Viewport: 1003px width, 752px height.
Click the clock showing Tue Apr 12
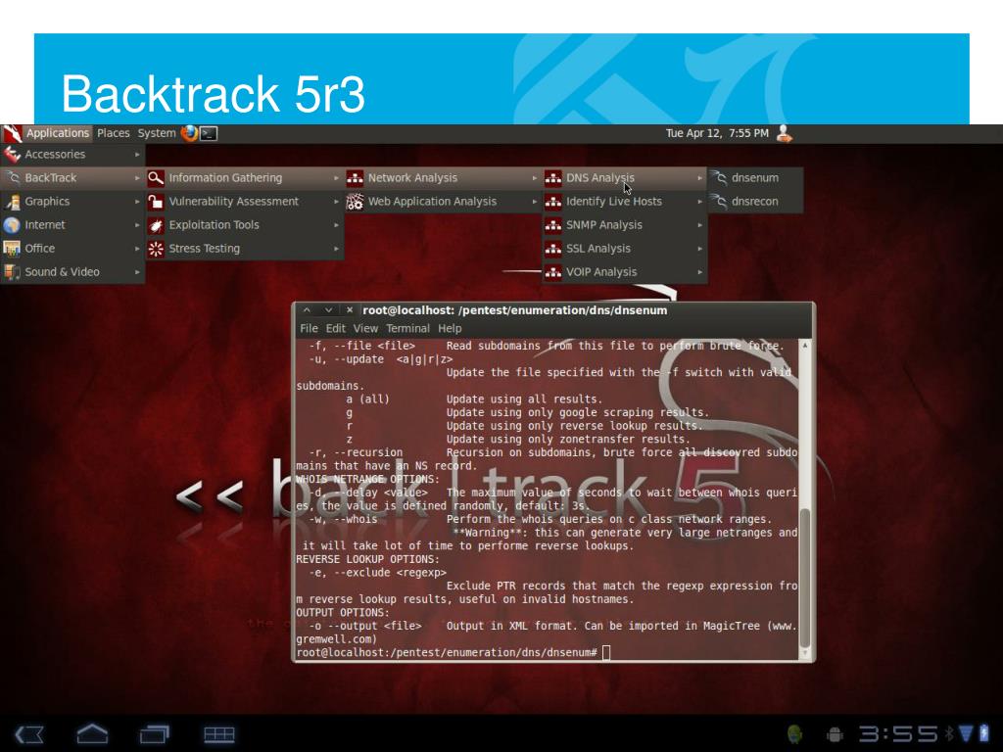pos(717,133)
